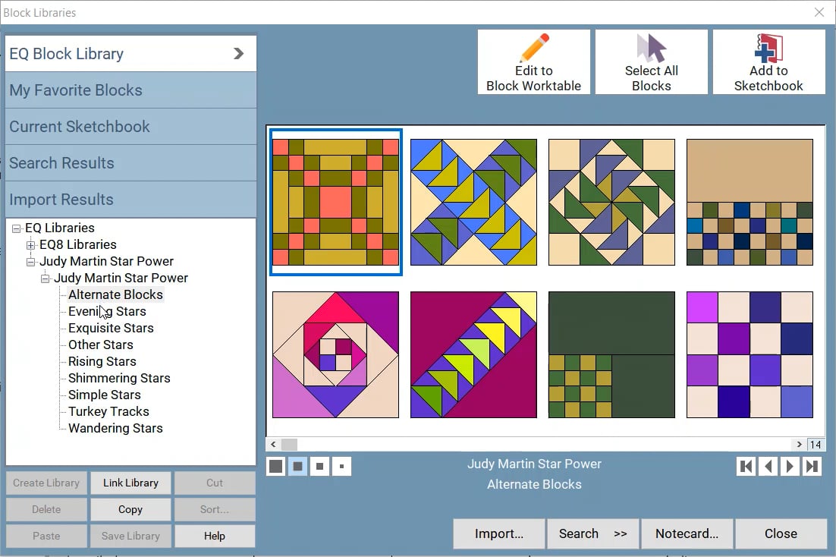Image resolution: width=836 pixels, height=557 pixels.
Task: Select the pink diamond-in-square block
Action: (335, 355)
